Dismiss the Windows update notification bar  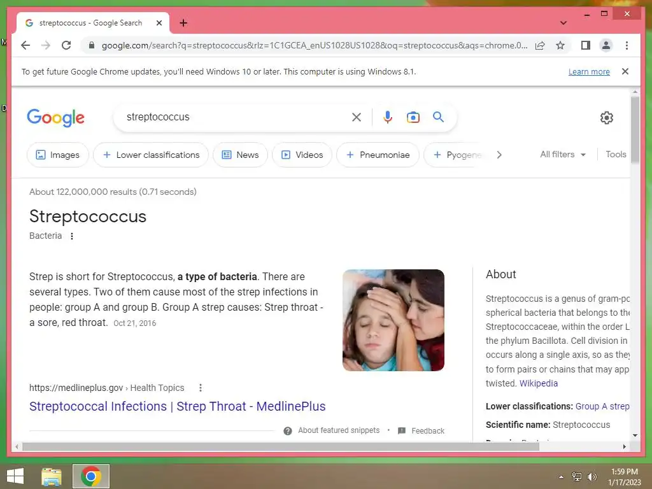[x=625, y=71]
